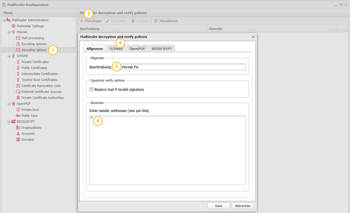The width and height of the screenshot is (350, 213).
Task: Click the Mailsealer Settings gear icon
Action: click(x=13, y=26)
